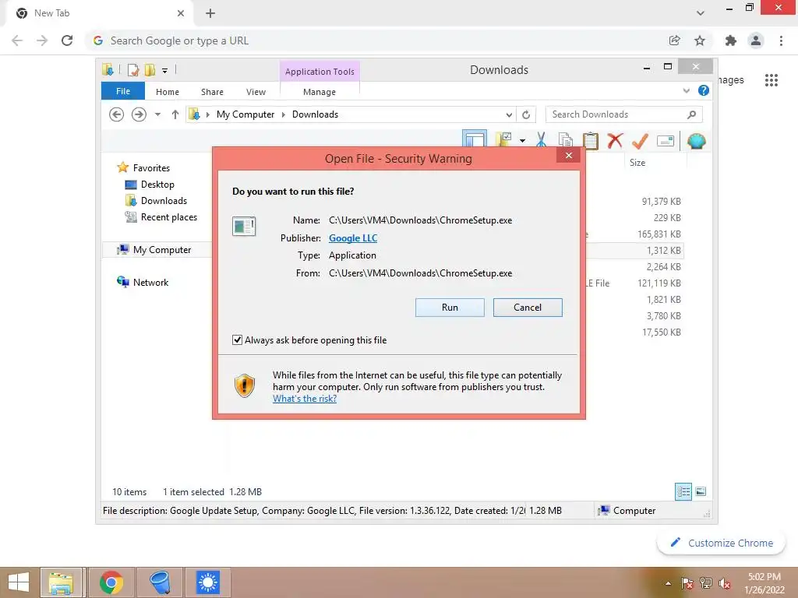
Task: Click the magnifier icon in Search Downloads
Action: click(x=691, y=114)
